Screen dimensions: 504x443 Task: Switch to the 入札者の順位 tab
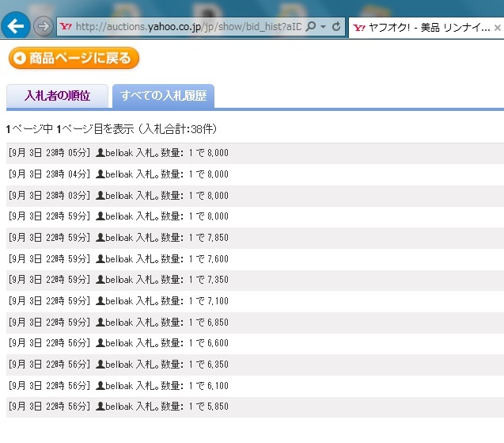click(x=57, y=96)
